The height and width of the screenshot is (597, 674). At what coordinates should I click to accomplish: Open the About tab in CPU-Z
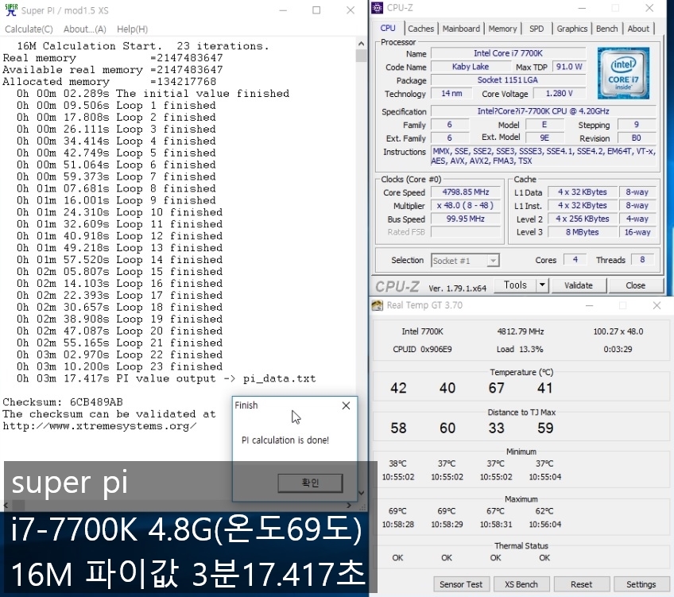pos(638,29)
